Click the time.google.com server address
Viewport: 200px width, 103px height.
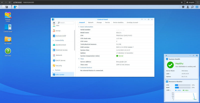click(x=121, y=62)
